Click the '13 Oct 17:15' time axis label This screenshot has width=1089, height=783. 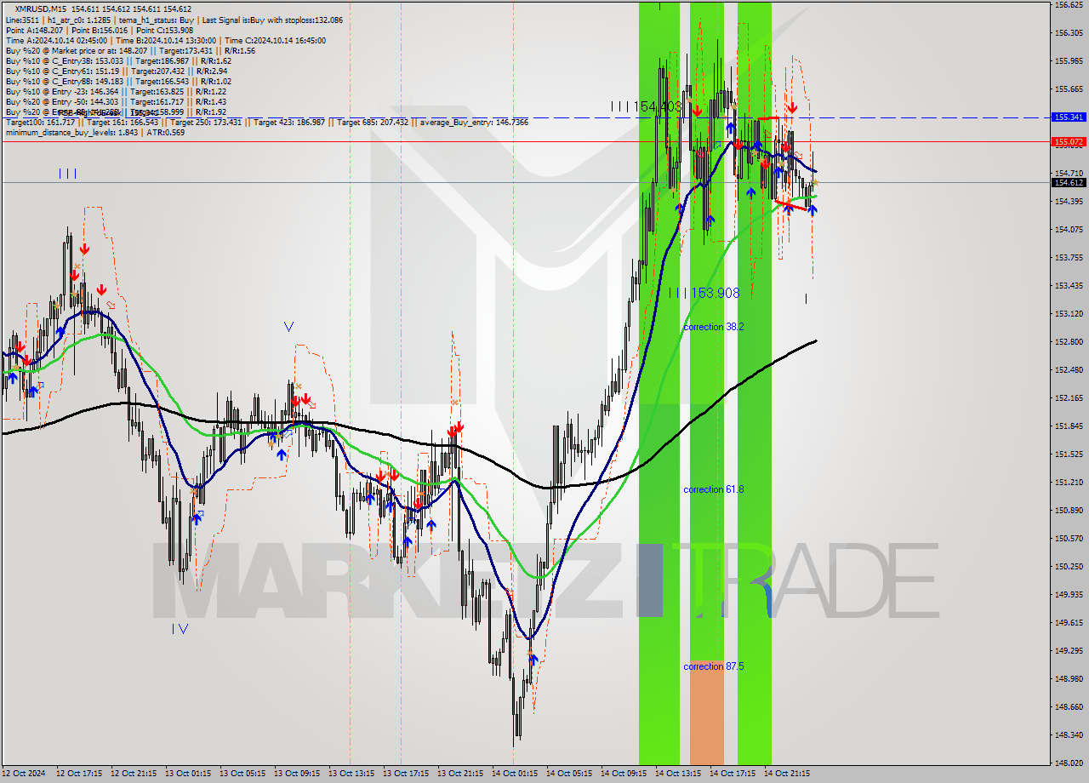pos(406,774)
